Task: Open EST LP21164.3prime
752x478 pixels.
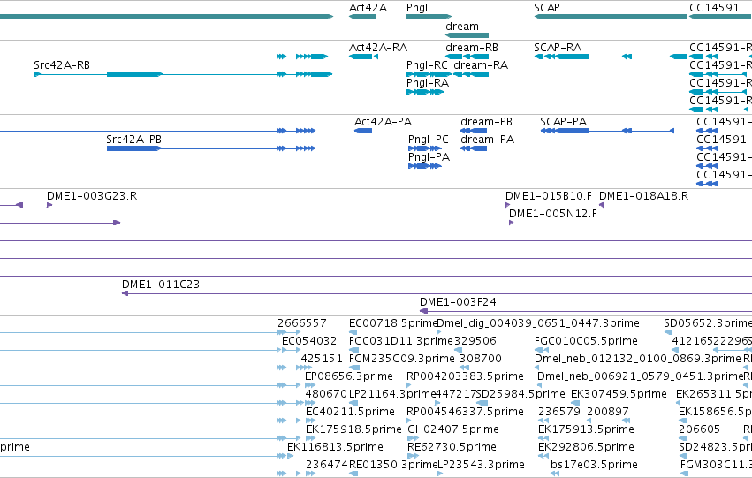Action: (391, 394)
